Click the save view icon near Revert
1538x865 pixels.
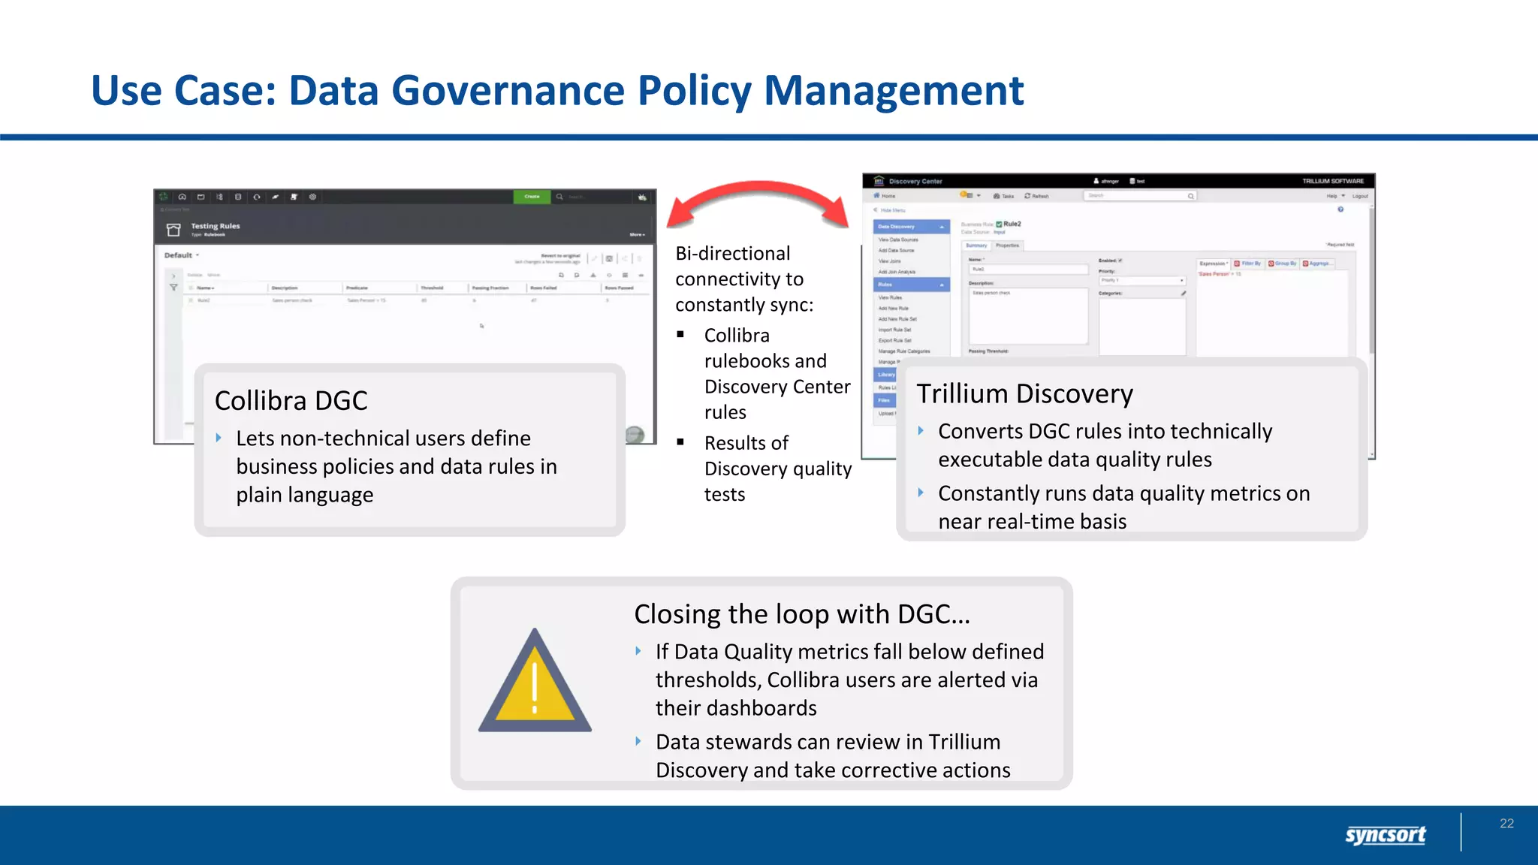(x=609, y=258)
